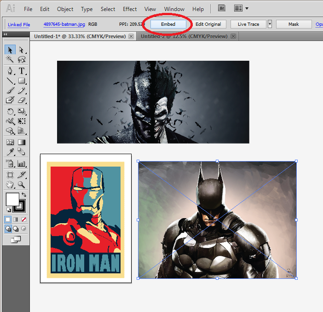Select the Warp tool

click(x=10, y=121)
